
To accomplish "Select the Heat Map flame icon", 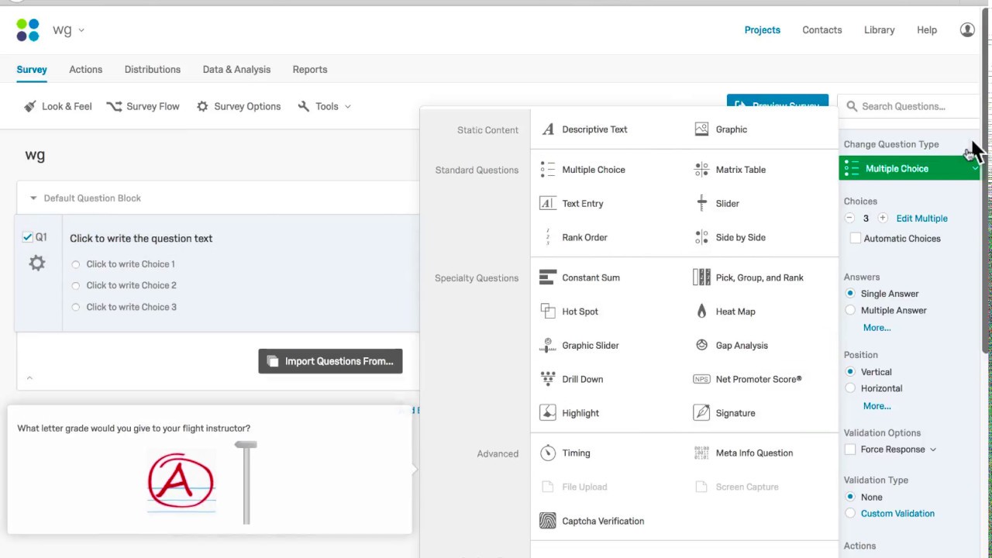I will 701,312.
